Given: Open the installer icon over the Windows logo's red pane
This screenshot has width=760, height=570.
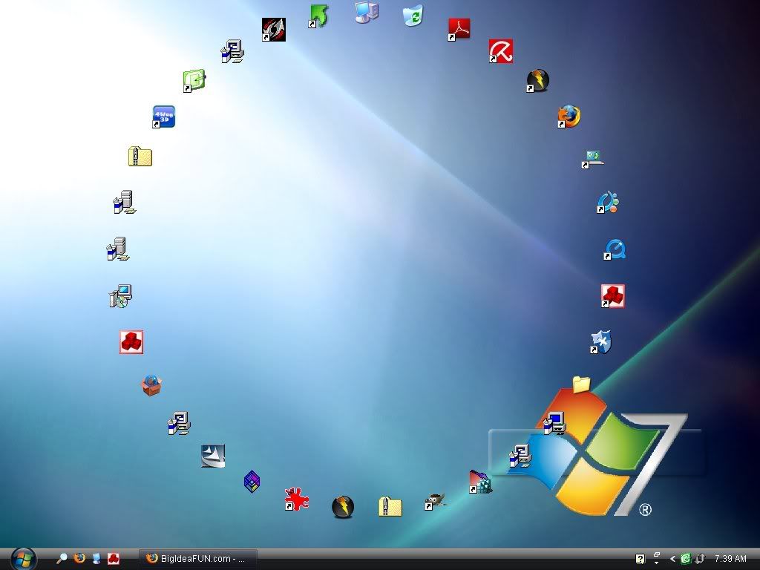Looking at the screenshot, I should [554, 423].
